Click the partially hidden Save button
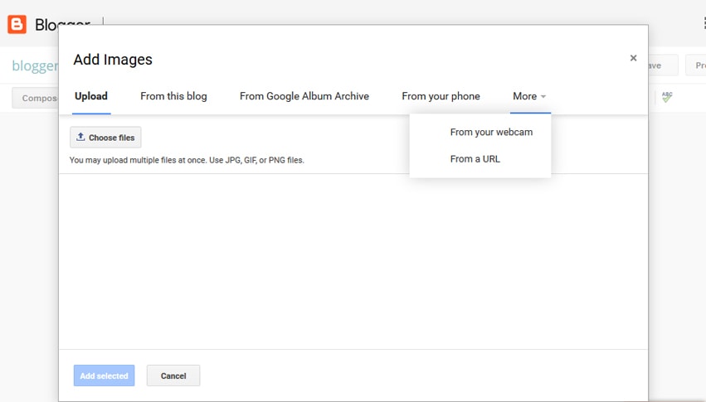This screenshot has width=706, height=402. pos(663,65)
